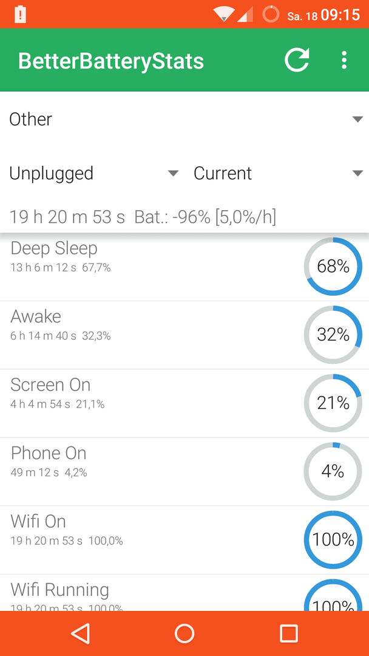Open the Screen On stat row

tap(184, 404)
